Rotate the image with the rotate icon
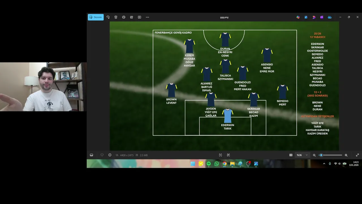This screenshot has width=362, height=204. [108, 17]
